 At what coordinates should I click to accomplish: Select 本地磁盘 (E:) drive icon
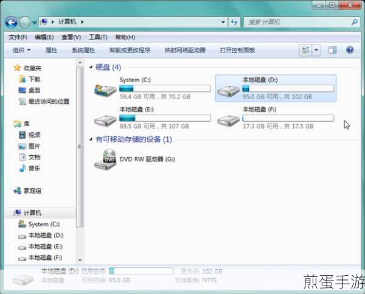(x=105, y=120)
